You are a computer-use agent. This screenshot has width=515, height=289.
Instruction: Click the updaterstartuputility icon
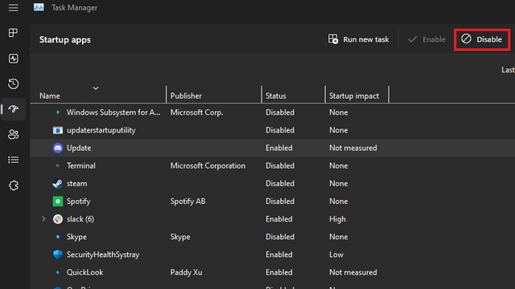(x=58, y=130)
